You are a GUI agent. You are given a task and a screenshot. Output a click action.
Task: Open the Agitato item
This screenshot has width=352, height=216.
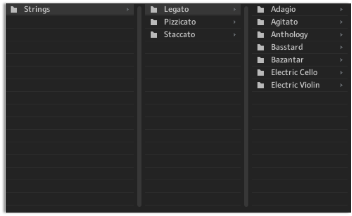click(x=300, y=22)
